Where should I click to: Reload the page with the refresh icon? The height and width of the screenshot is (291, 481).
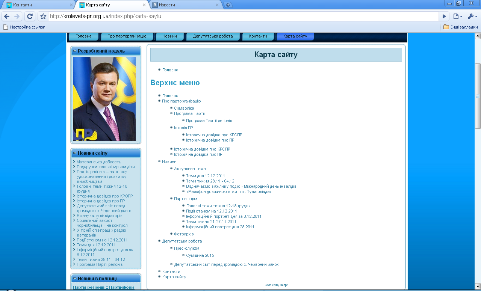point(30,17)
